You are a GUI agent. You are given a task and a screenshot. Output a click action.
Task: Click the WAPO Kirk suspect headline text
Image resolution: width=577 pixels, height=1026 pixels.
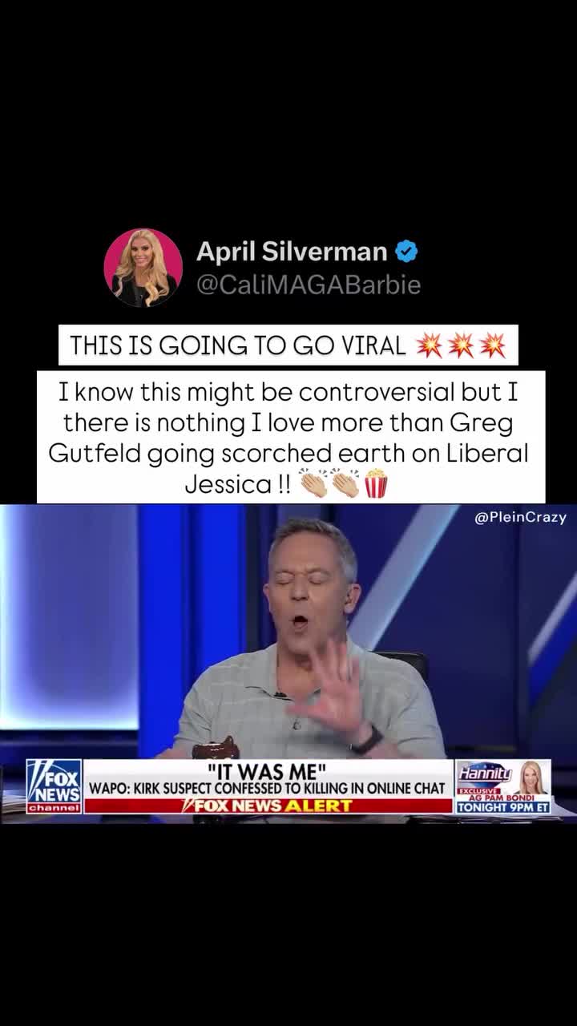tap(266, 788)
